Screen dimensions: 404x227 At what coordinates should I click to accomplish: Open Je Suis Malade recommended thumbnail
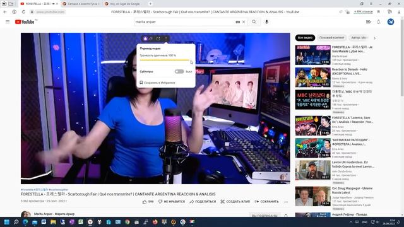click(x=313, y=55)
